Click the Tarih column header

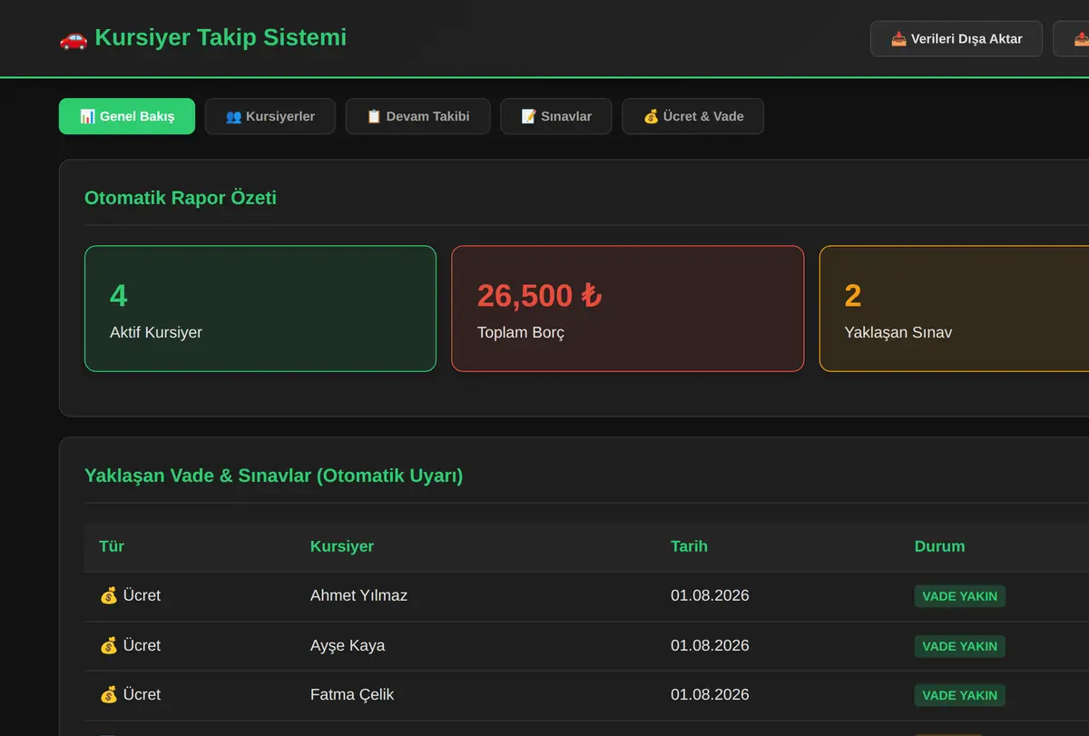[689, 546]
